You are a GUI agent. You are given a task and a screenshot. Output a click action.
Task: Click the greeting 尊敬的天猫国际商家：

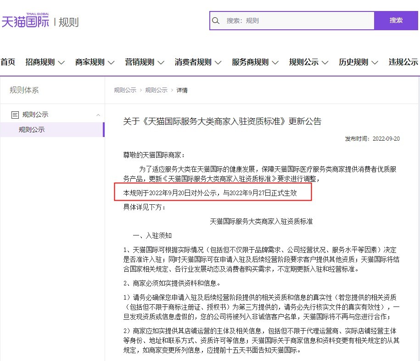click(154, 155)
